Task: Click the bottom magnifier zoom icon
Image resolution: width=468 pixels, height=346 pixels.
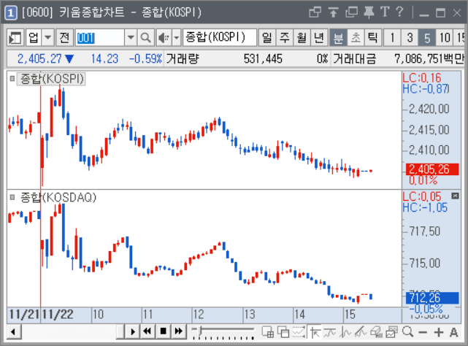Action: (x=407, y=332)
